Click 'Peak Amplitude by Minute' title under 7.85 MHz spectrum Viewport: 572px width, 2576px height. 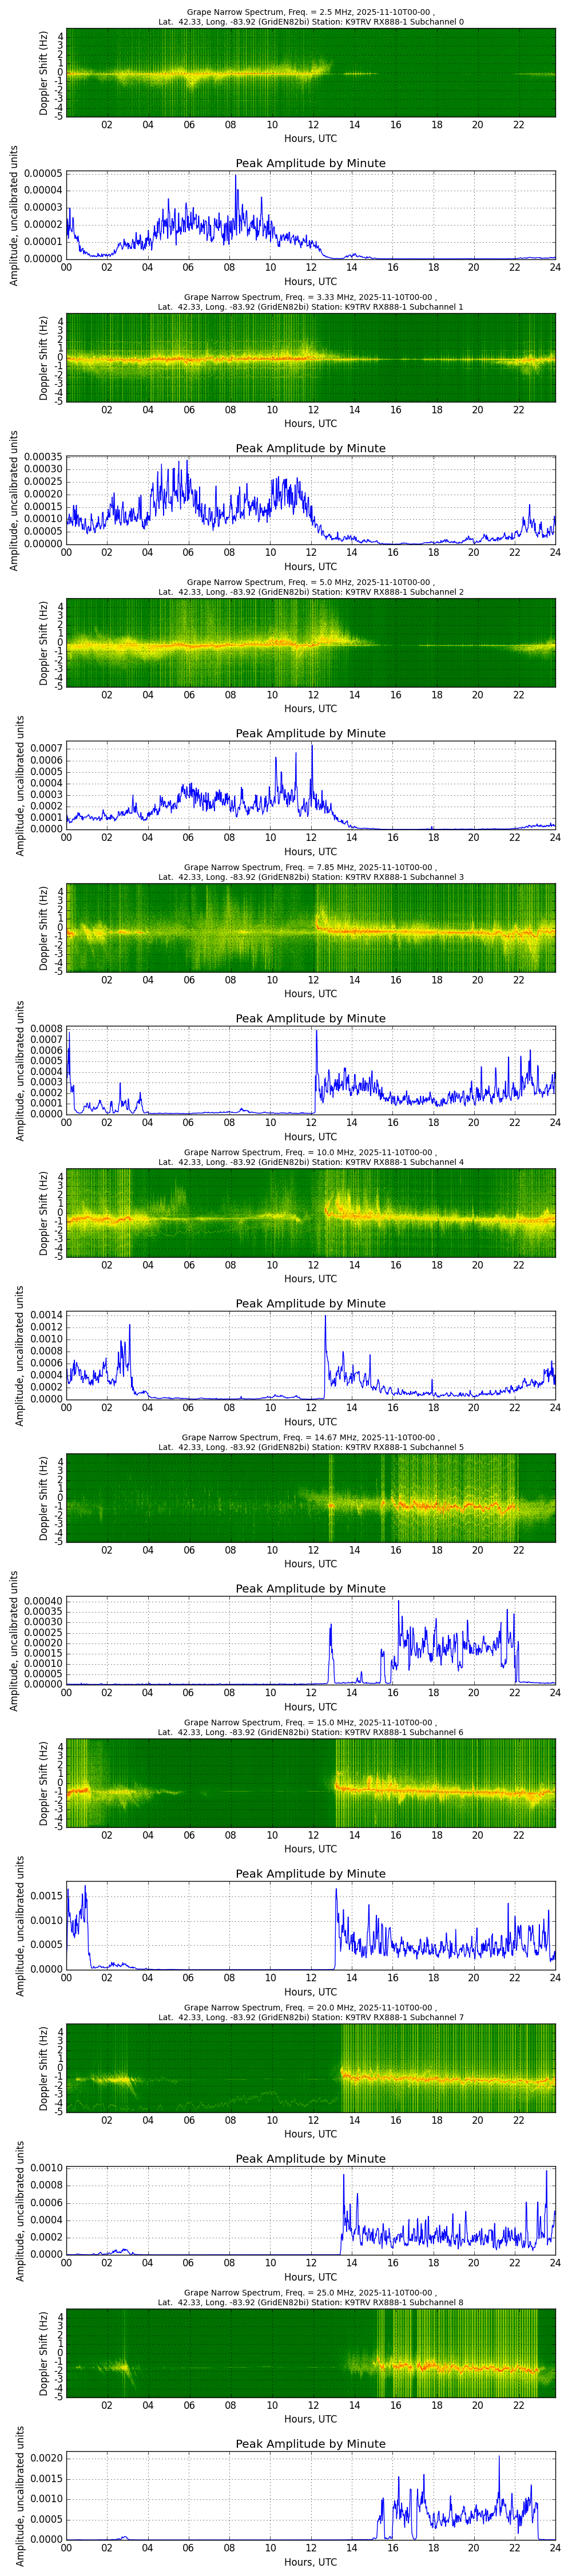click(311, 1018)
